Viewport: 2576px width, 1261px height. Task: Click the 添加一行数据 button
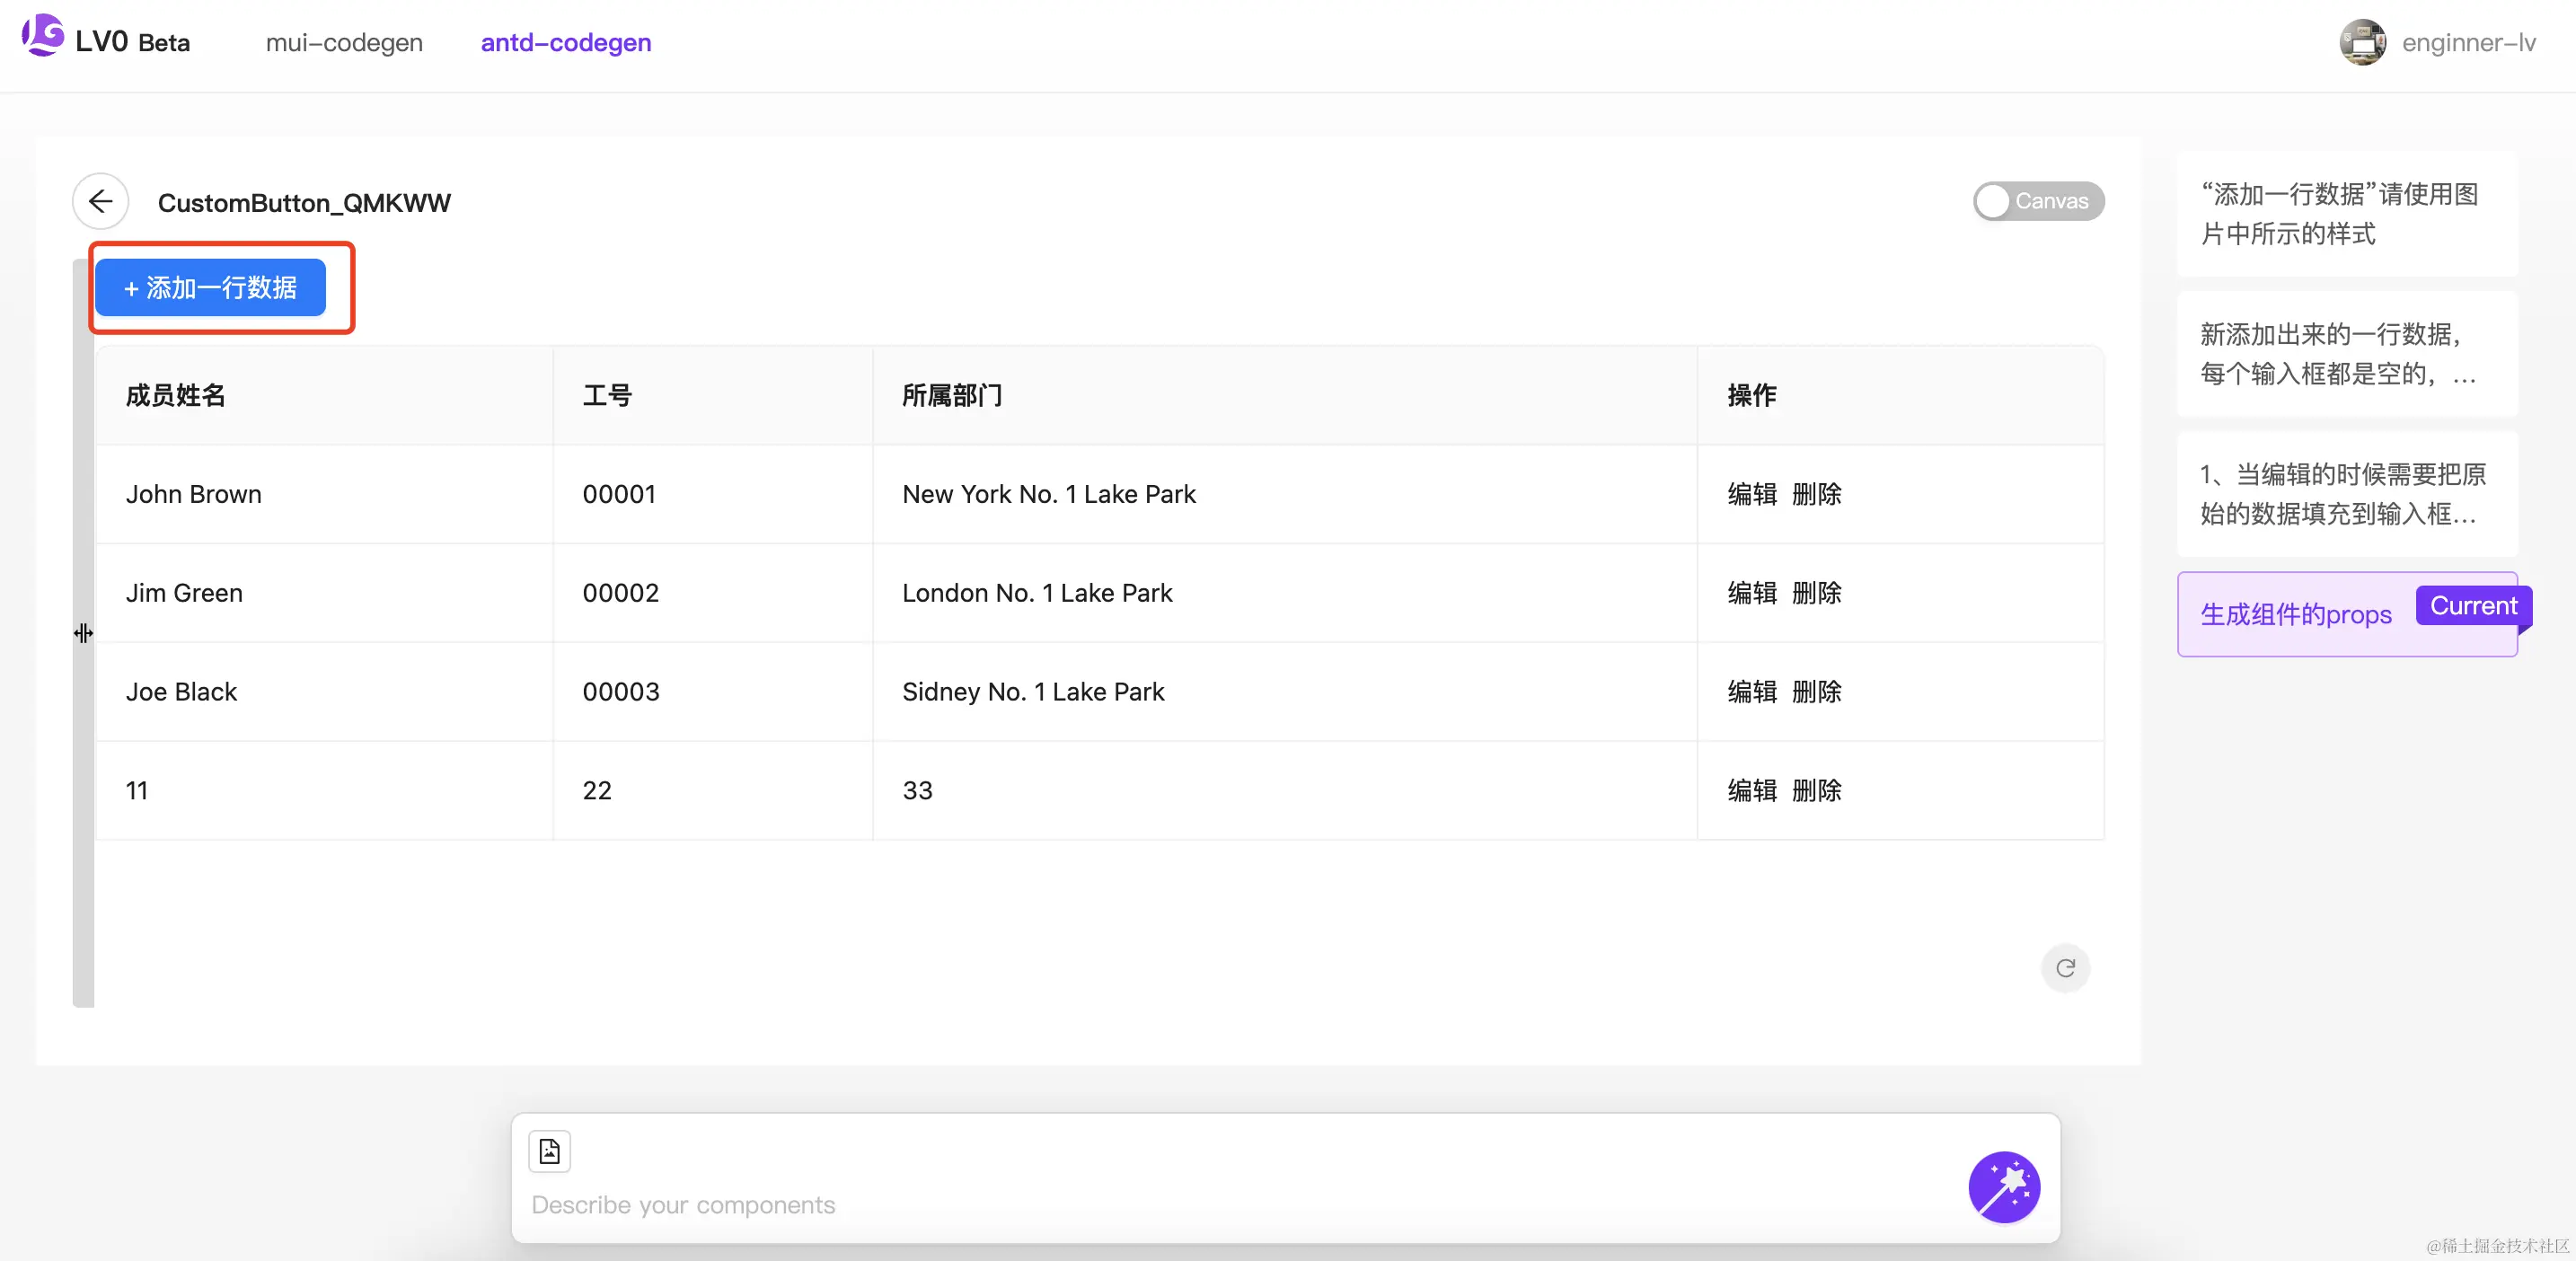tap(211, 288)
